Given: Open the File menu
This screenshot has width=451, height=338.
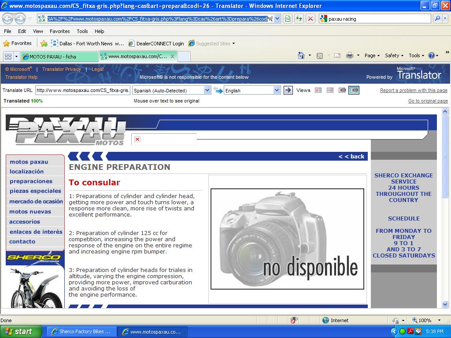Looking at the screenshot, I should click(x=8, y=31).
